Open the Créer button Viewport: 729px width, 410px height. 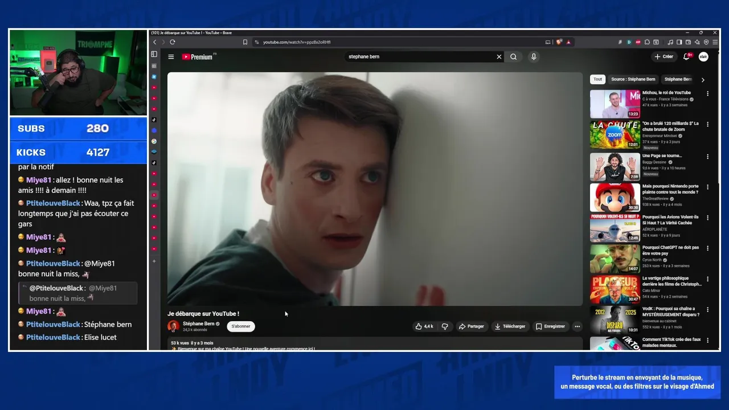[664, 57]
